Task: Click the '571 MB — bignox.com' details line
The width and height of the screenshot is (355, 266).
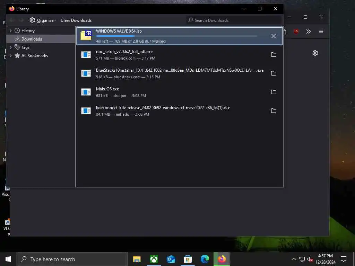Action: [125, 58]
